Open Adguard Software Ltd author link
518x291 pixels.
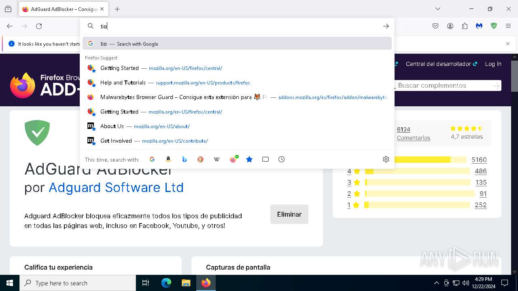point(116,188)
